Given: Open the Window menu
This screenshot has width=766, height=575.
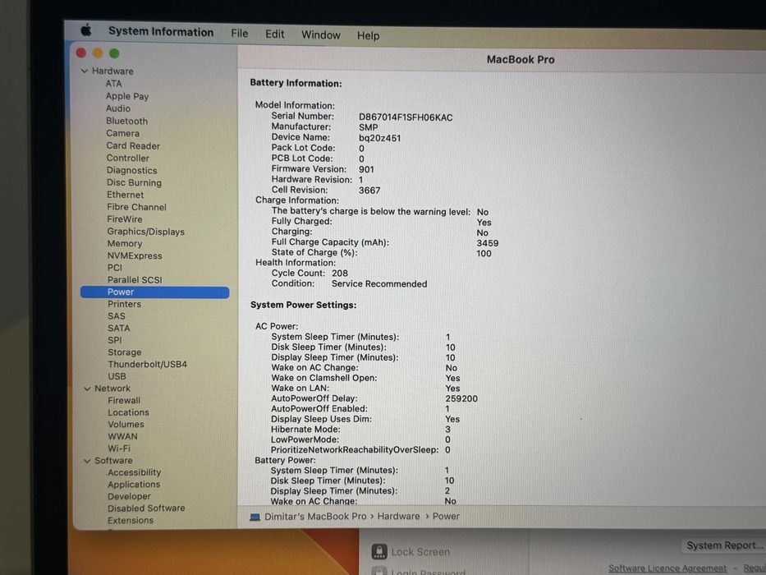Looking at the screenshot, I should (320, 35).
